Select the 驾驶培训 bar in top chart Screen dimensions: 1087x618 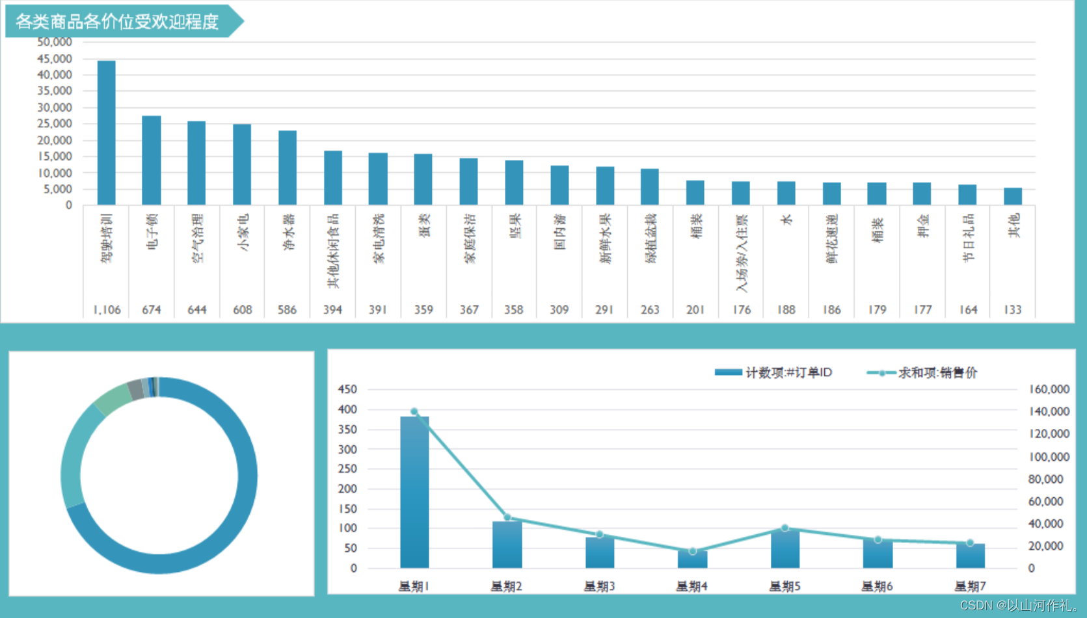pos(107,133)
